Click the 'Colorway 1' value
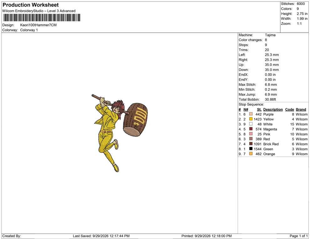The width and height of the screenshot is (310, 239). 29,30
